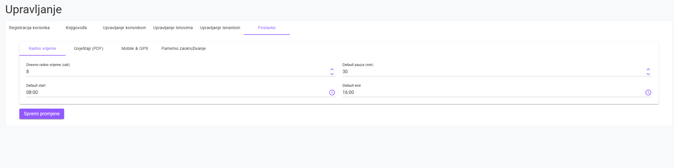Increase daily work hours using the up arrow
674x168 pixels.
click(x=332, y=69)
